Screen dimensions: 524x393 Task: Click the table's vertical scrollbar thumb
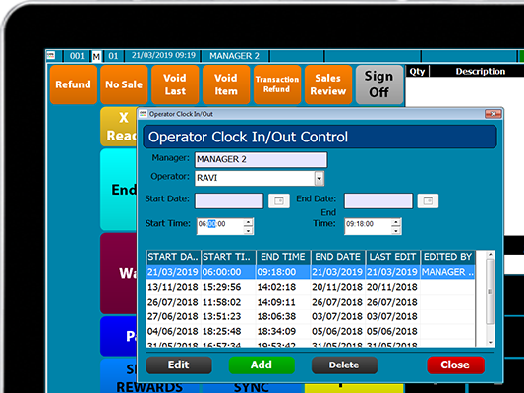click(x=490, y=292)
